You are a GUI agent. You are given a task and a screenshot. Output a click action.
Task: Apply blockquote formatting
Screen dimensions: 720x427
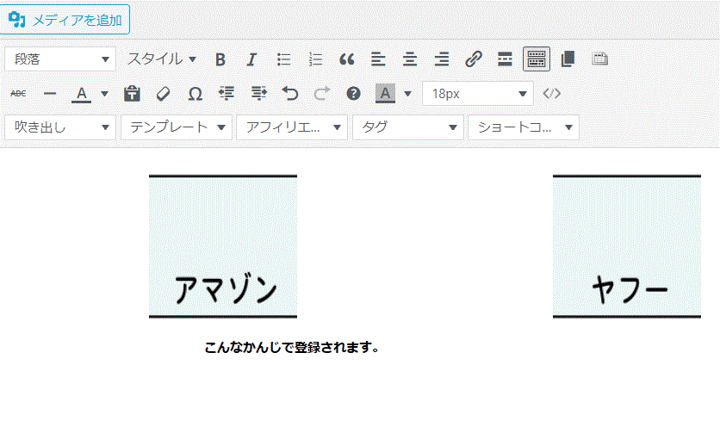point(347,59)
